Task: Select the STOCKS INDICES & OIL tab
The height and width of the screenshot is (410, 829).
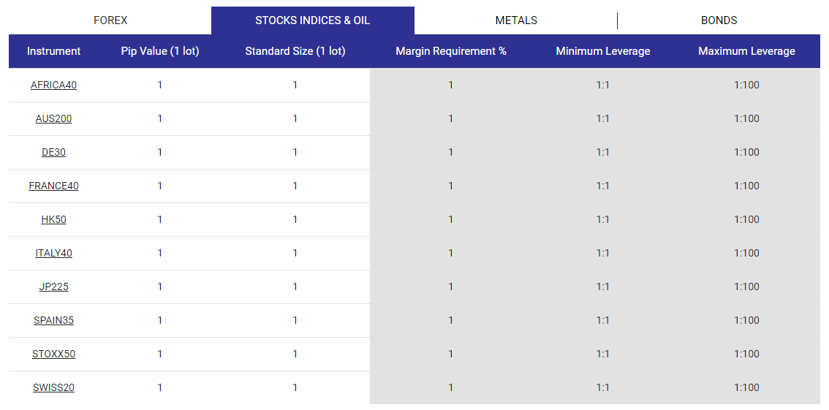Action: click(312, 20)
